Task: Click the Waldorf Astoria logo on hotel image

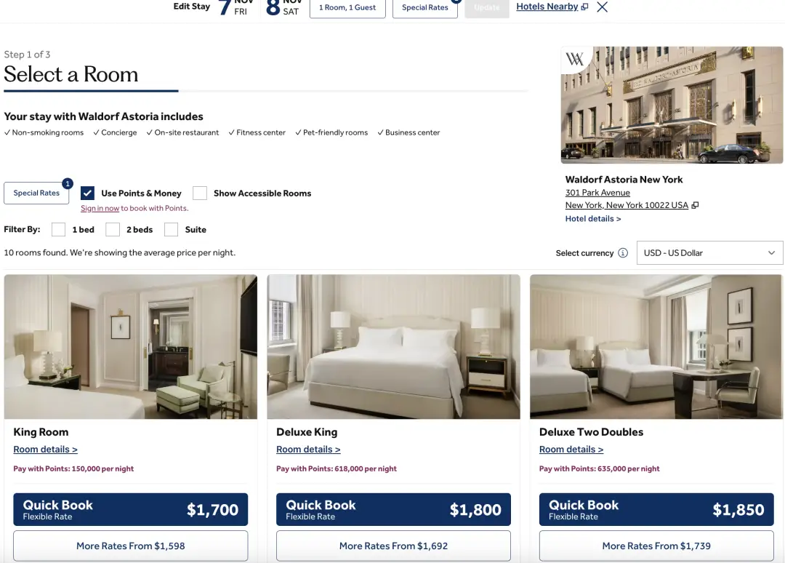Action: tap(575, 59)
